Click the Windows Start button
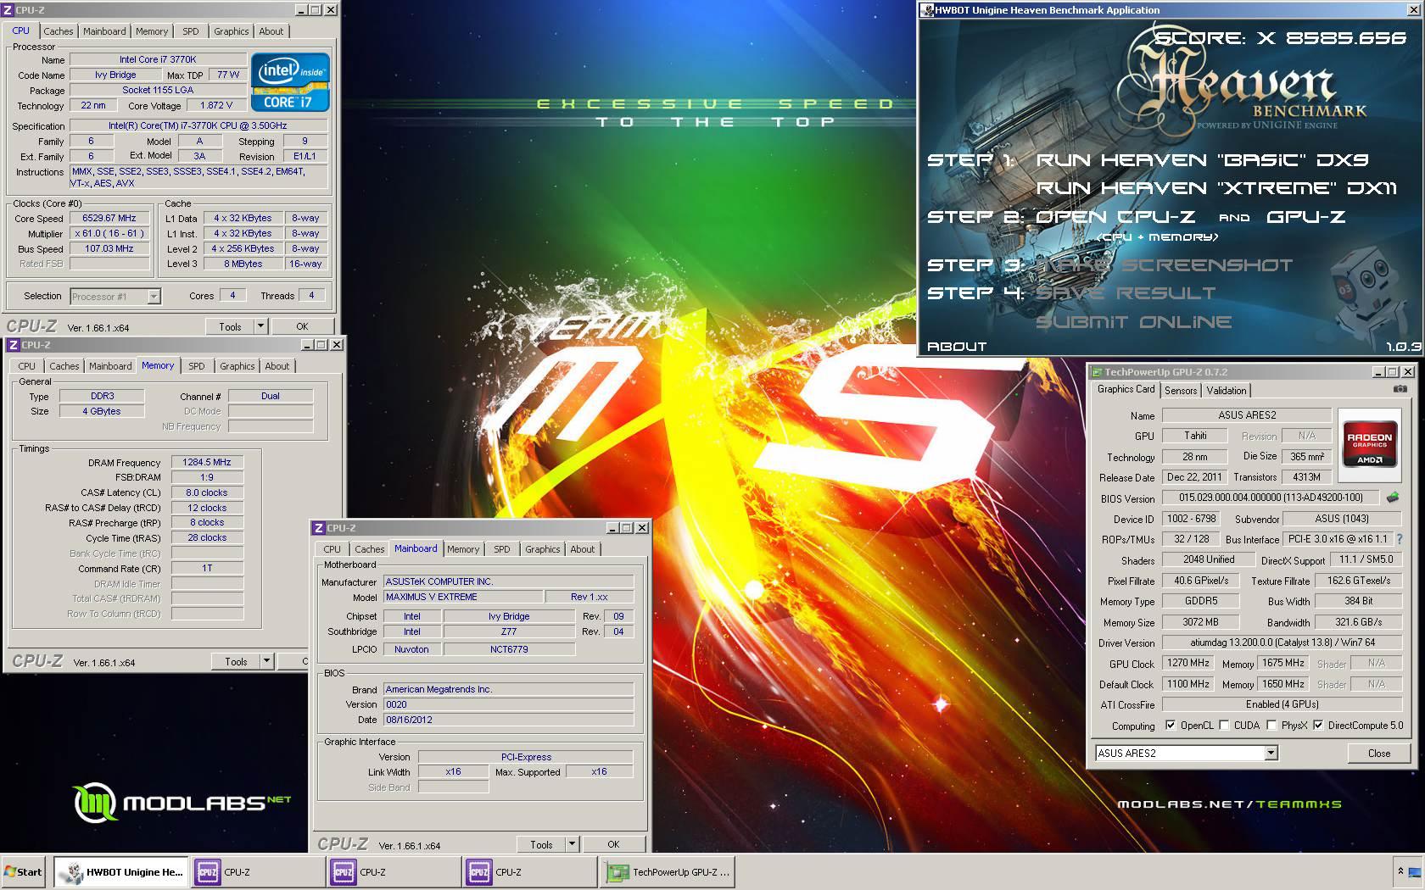The width and height of the screenshot is (1425, 890). 24,871
